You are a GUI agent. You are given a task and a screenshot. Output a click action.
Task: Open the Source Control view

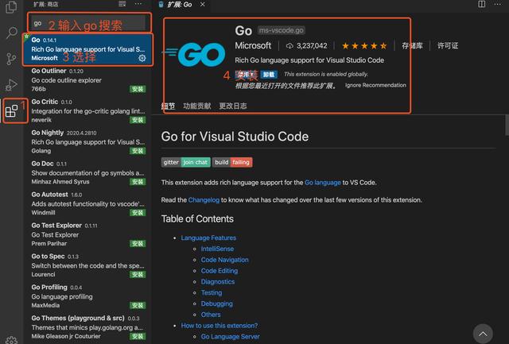[x=11, y=59]
